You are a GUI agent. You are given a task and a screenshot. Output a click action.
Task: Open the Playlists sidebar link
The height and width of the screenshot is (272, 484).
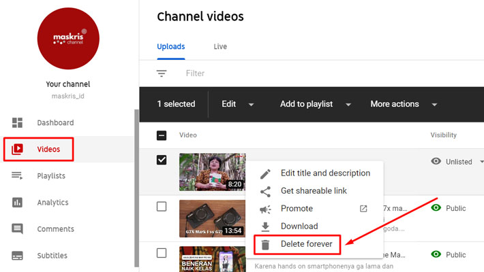point(51,175)
